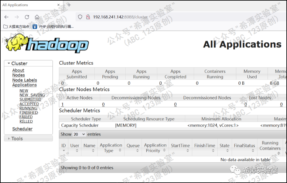The width and height of the screenshot is (287, 183).
Task: Open the Scheduler link
Action: point(22,129)
